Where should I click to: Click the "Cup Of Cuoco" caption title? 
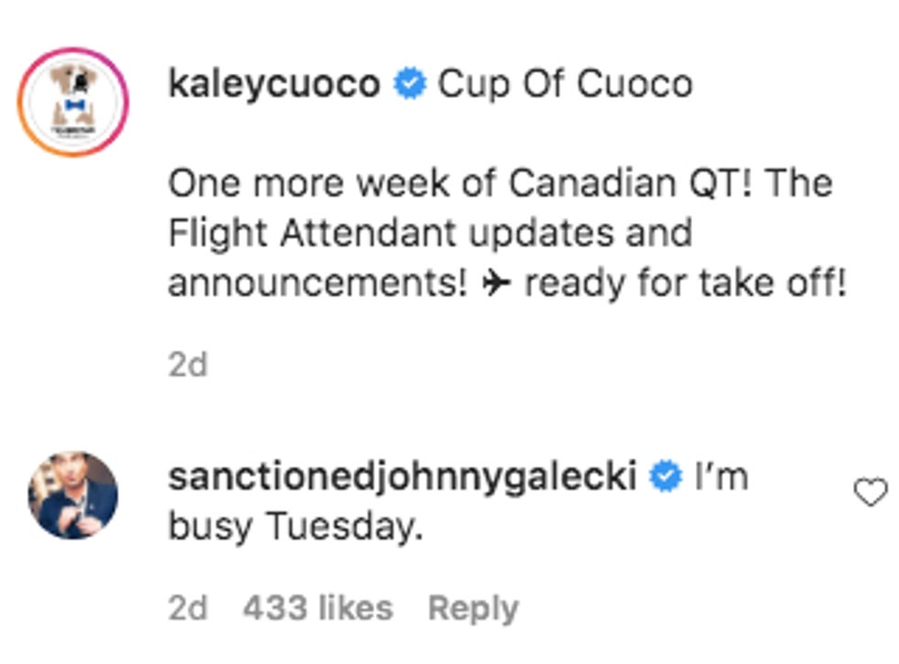coord(565,84)
